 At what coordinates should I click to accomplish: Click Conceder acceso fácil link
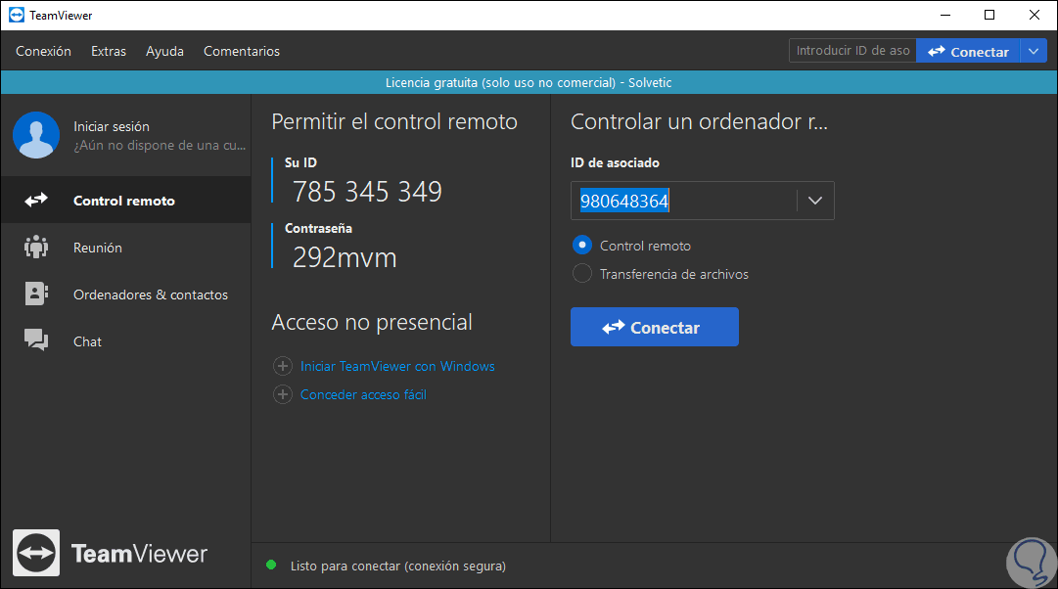coord(363,394)
